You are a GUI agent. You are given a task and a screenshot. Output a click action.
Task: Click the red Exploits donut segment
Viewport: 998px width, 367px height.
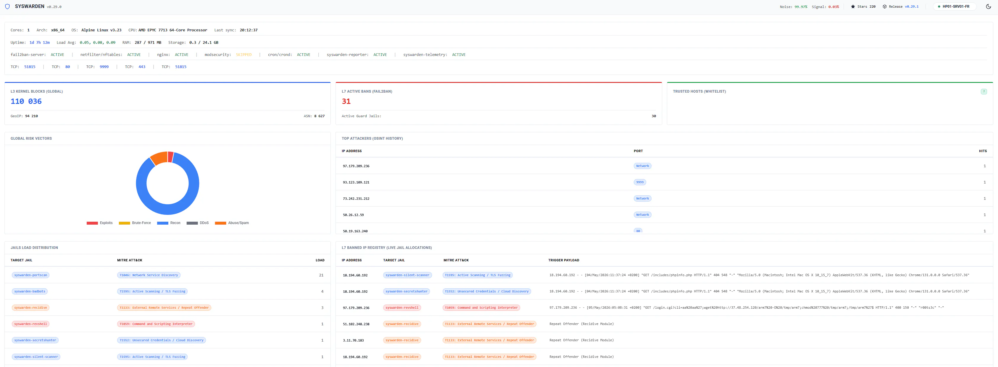[170, 157]
